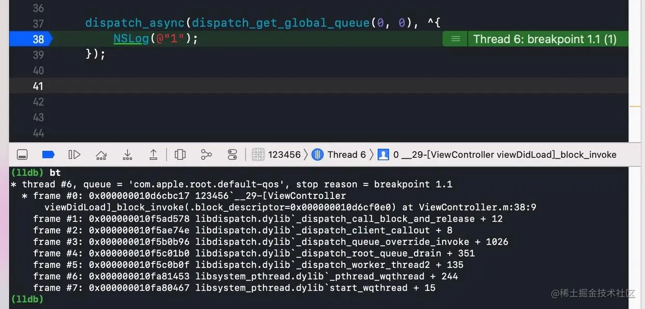Click frame #4 _dispatch_root_queue_drain line
Screen dimensions: 645x309
254,253
